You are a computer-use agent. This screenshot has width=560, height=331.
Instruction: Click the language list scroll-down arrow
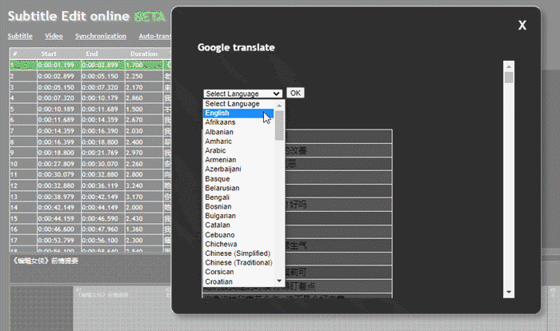(279, 281)
